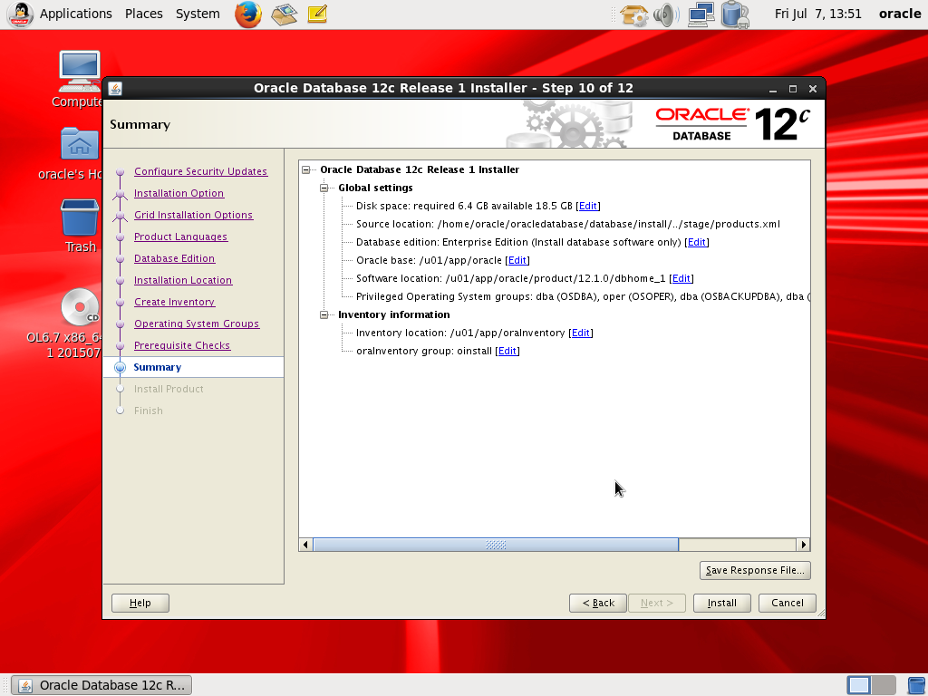This screenshot has width=928, height=696.
Task: Go to Operating System Groups step
Action: tap(197, 324)
